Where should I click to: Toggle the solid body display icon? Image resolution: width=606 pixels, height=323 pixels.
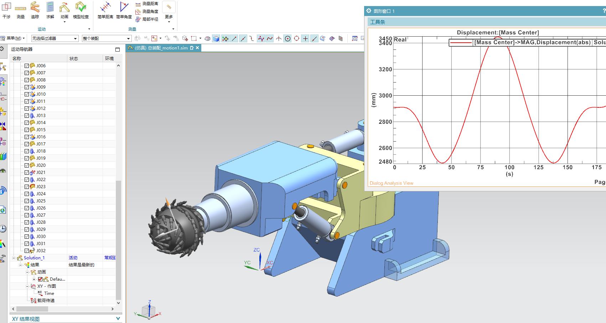click(x=216, y=38)
